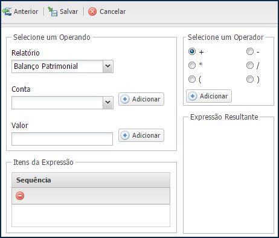Click plus icon on Valor Adicionar button
This screenshot has height=238, width=279.
[x=125, y=135]
